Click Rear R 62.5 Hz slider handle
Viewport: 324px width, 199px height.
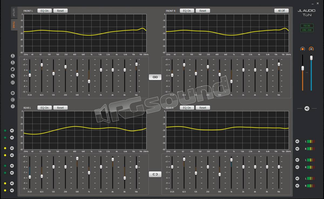coord(184,159)
